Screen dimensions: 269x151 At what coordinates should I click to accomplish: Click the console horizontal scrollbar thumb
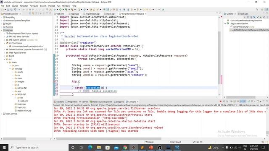tap(109, 139)
